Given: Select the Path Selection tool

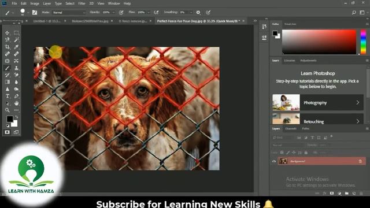Looking at the screenshot, I should (x=8, y=103).
